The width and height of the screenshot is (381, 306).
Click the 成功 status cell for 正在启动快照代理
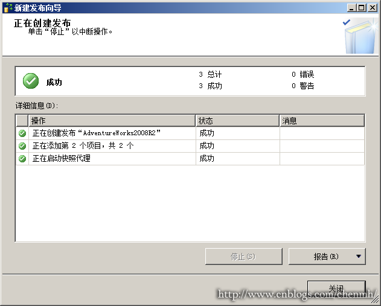coord(207,159)
